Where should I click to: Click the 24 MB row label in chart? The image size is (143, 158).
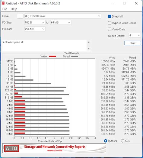coord(9,123)
